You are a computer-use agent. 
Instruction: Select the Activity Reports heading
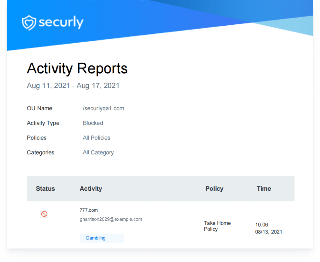point(77,68)
